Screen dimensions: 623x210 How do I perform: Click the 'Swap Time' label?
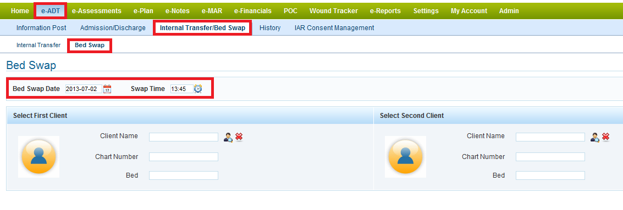point(148,89)
